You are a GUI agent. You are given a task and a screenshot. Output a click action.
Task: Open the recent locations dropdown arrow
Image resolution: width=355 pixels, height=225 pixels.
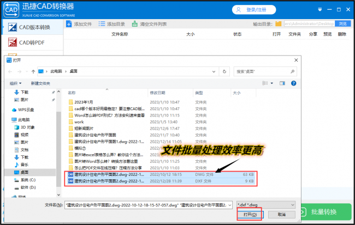coord(27,71)
